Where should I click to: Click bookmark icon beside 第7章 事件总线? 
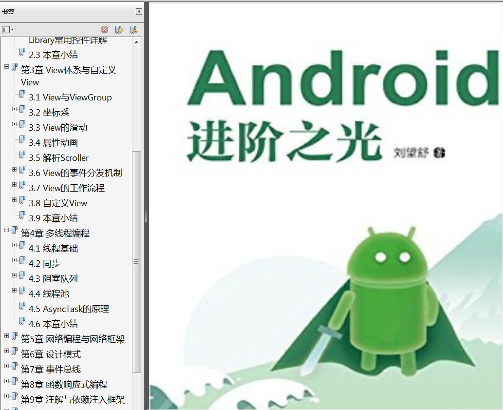point(15,366)
